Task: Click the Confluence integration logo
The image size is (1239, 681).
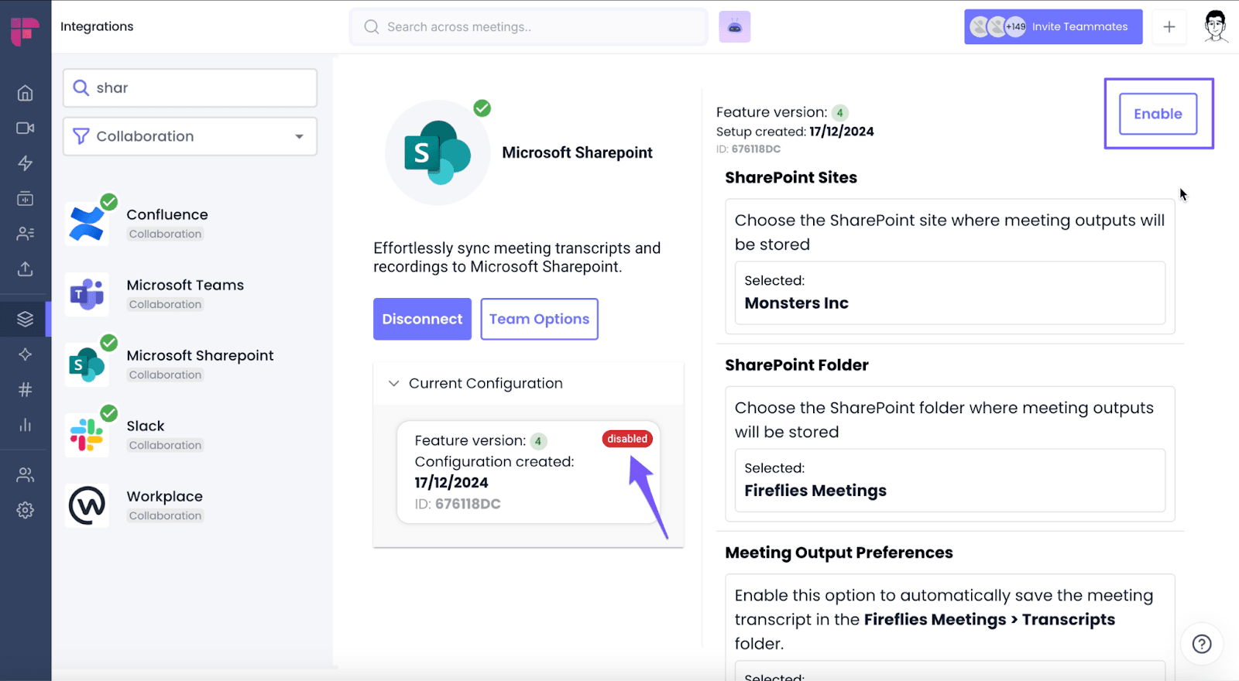Action: 87,224
